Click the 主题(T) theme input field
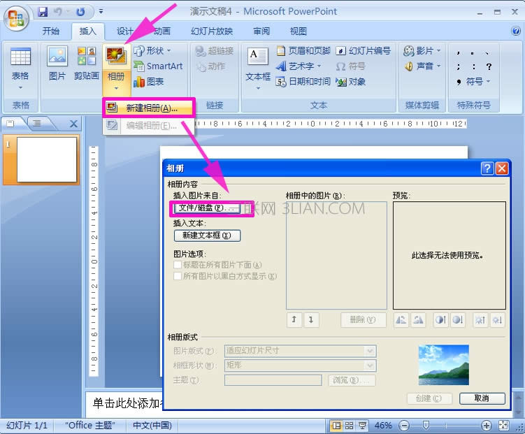The height and width of the screenshot is (434, 525). click(273, 380)
